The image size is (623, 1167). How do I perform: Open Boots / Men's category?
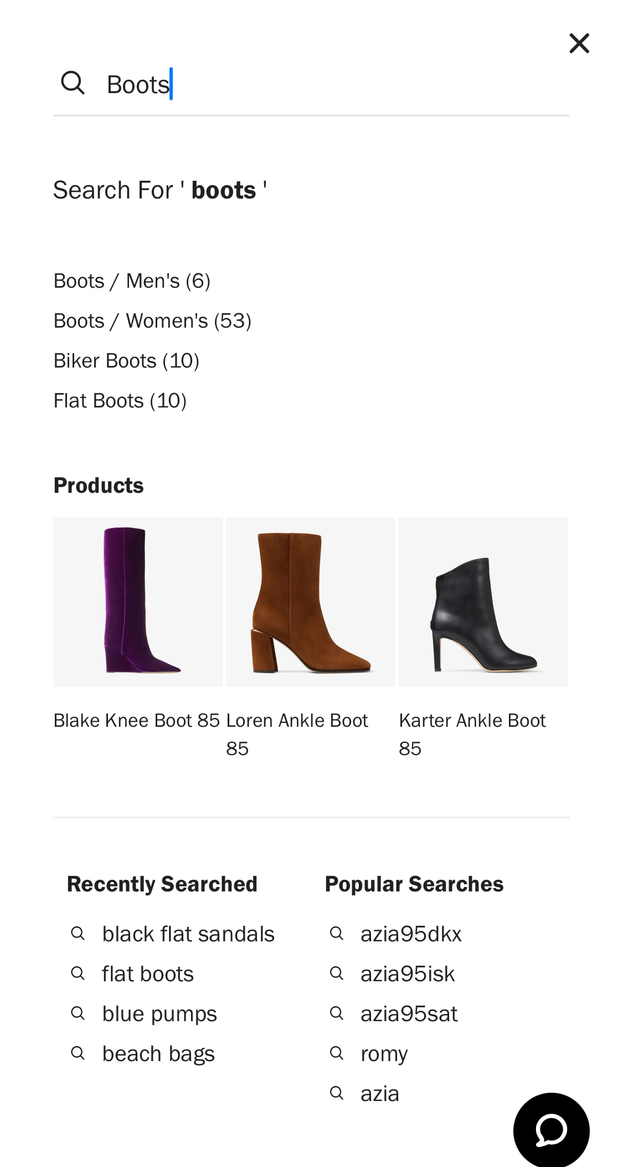tap(132, 281)
